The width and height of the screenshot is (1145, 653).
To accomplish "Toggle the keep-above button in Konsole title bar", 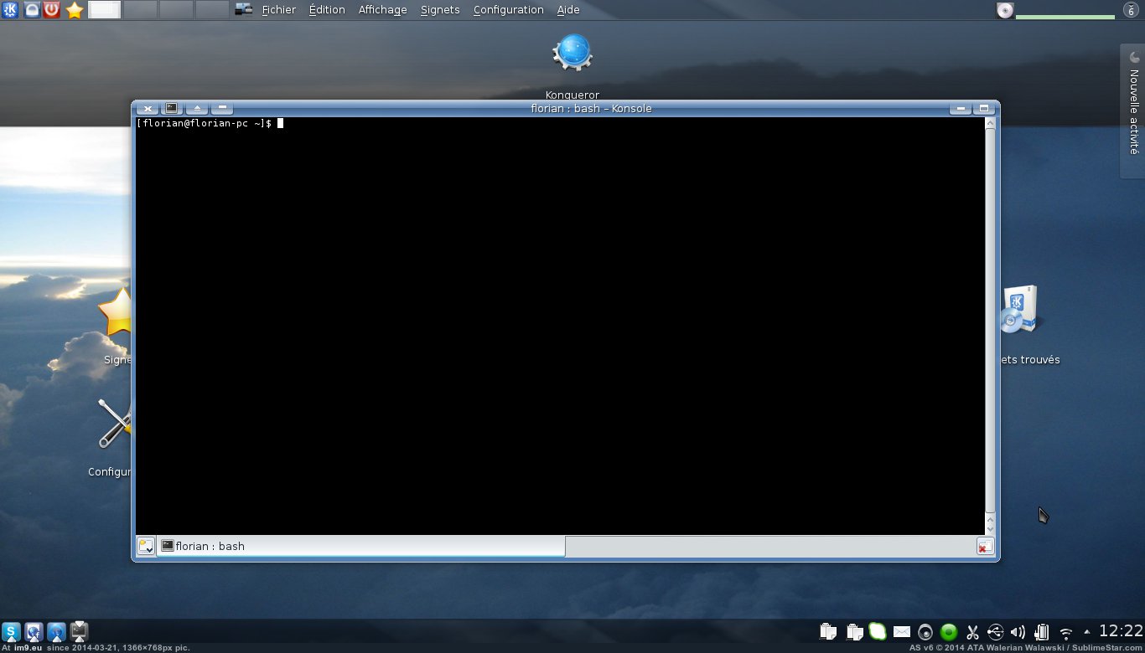I will (x=197, y=109).
